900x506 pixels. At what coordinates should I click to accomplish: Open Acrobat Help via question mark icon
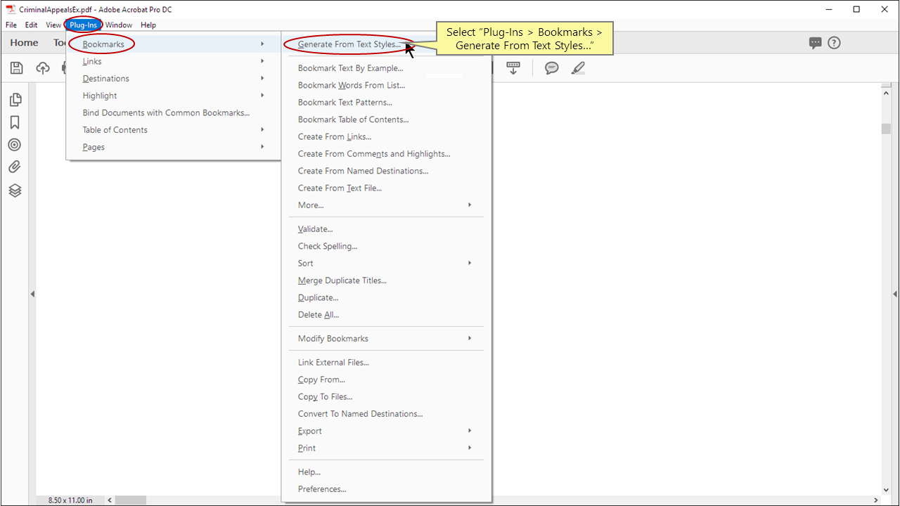834,43
